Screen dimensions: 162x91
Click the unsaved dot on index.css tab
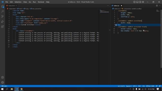tap(121, 6)
